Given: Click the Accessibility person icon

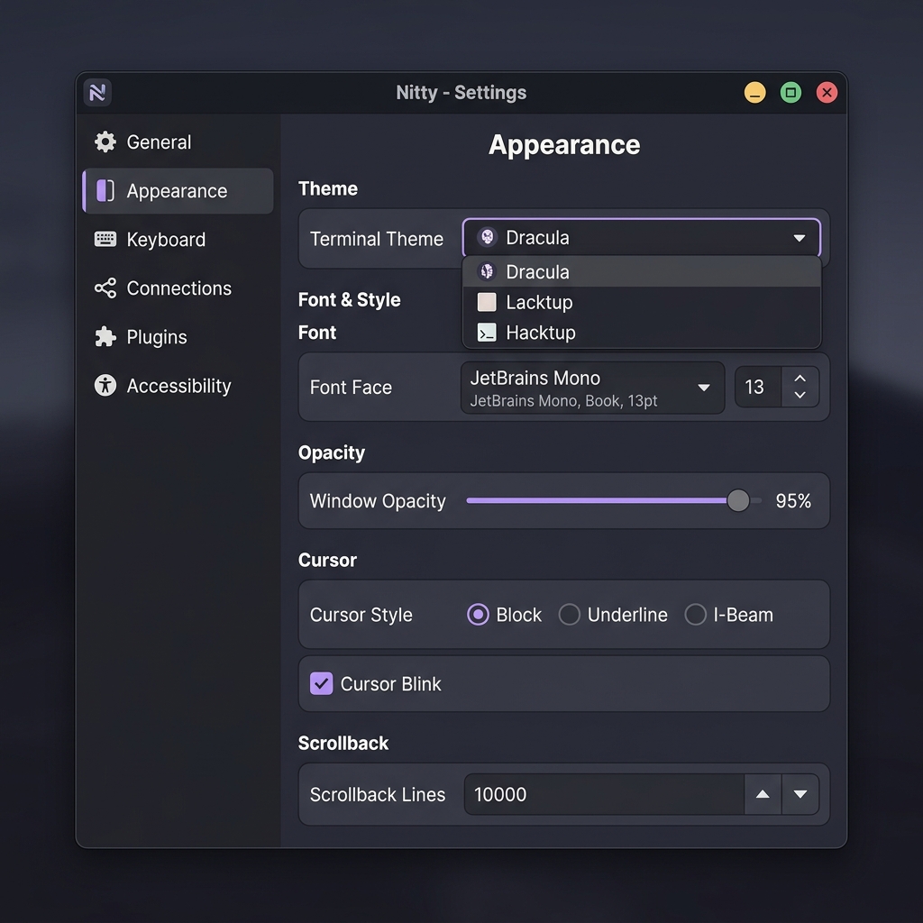Looking at the screenshot, I should [105, 386].
